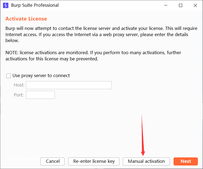Click the 'Host:' field label
The image size is (203, 169).
19,85
